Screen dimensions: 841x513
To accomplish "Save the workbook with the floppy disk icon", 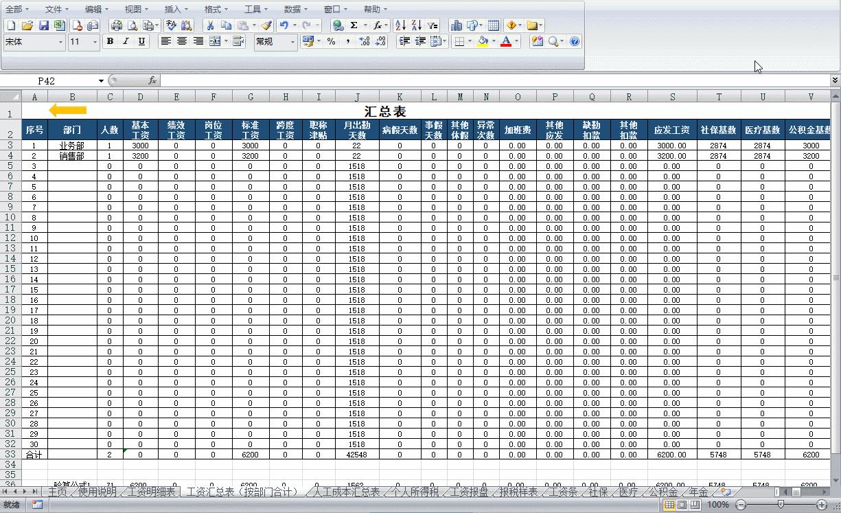I will click(44, 25).
